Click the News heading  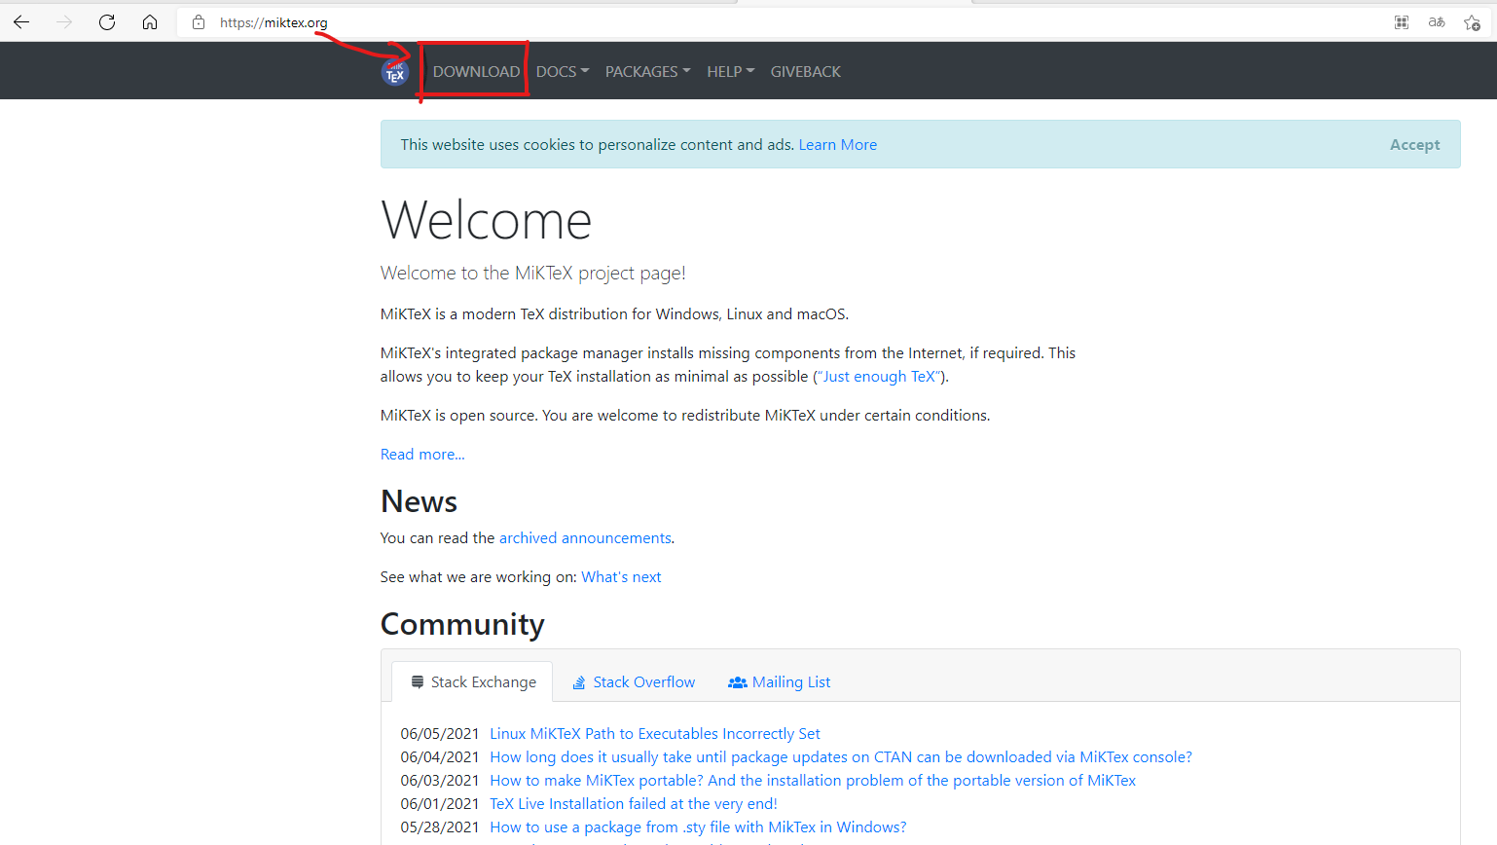point(419,502)
